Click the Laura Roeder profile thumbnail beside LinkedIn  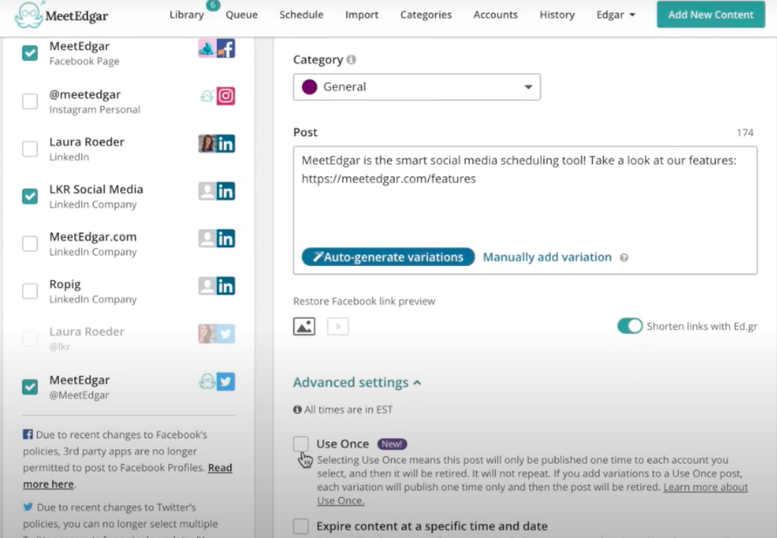coord(207,144)
